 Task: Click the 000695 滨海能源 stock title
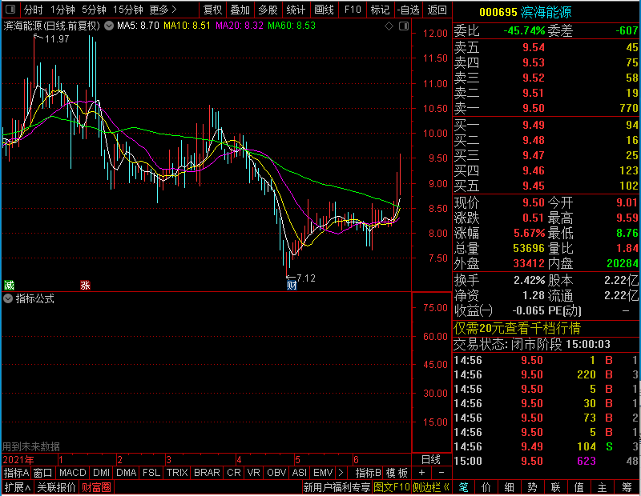coord(525,12)
